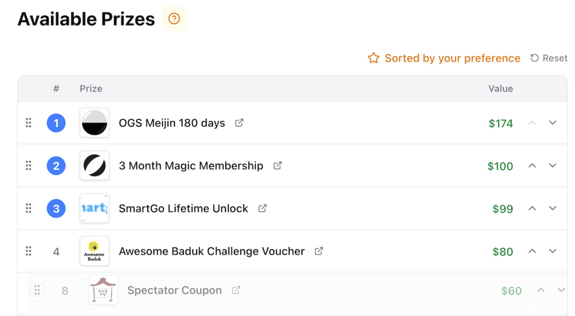575x316 pixels.
Task: Grab the drag handle for OGS Meijin row
Action: (28, 123)
